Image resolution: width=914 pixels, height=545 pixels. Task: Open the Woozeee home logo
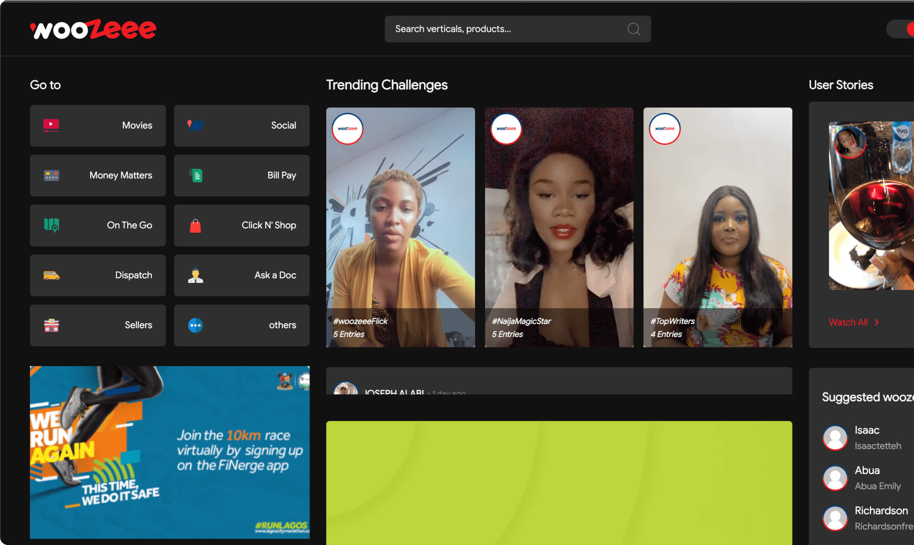(93, 29)
